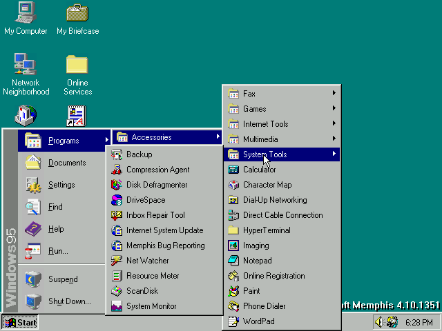Click the Calculator icon in Accessories

(x=233, y=170)
